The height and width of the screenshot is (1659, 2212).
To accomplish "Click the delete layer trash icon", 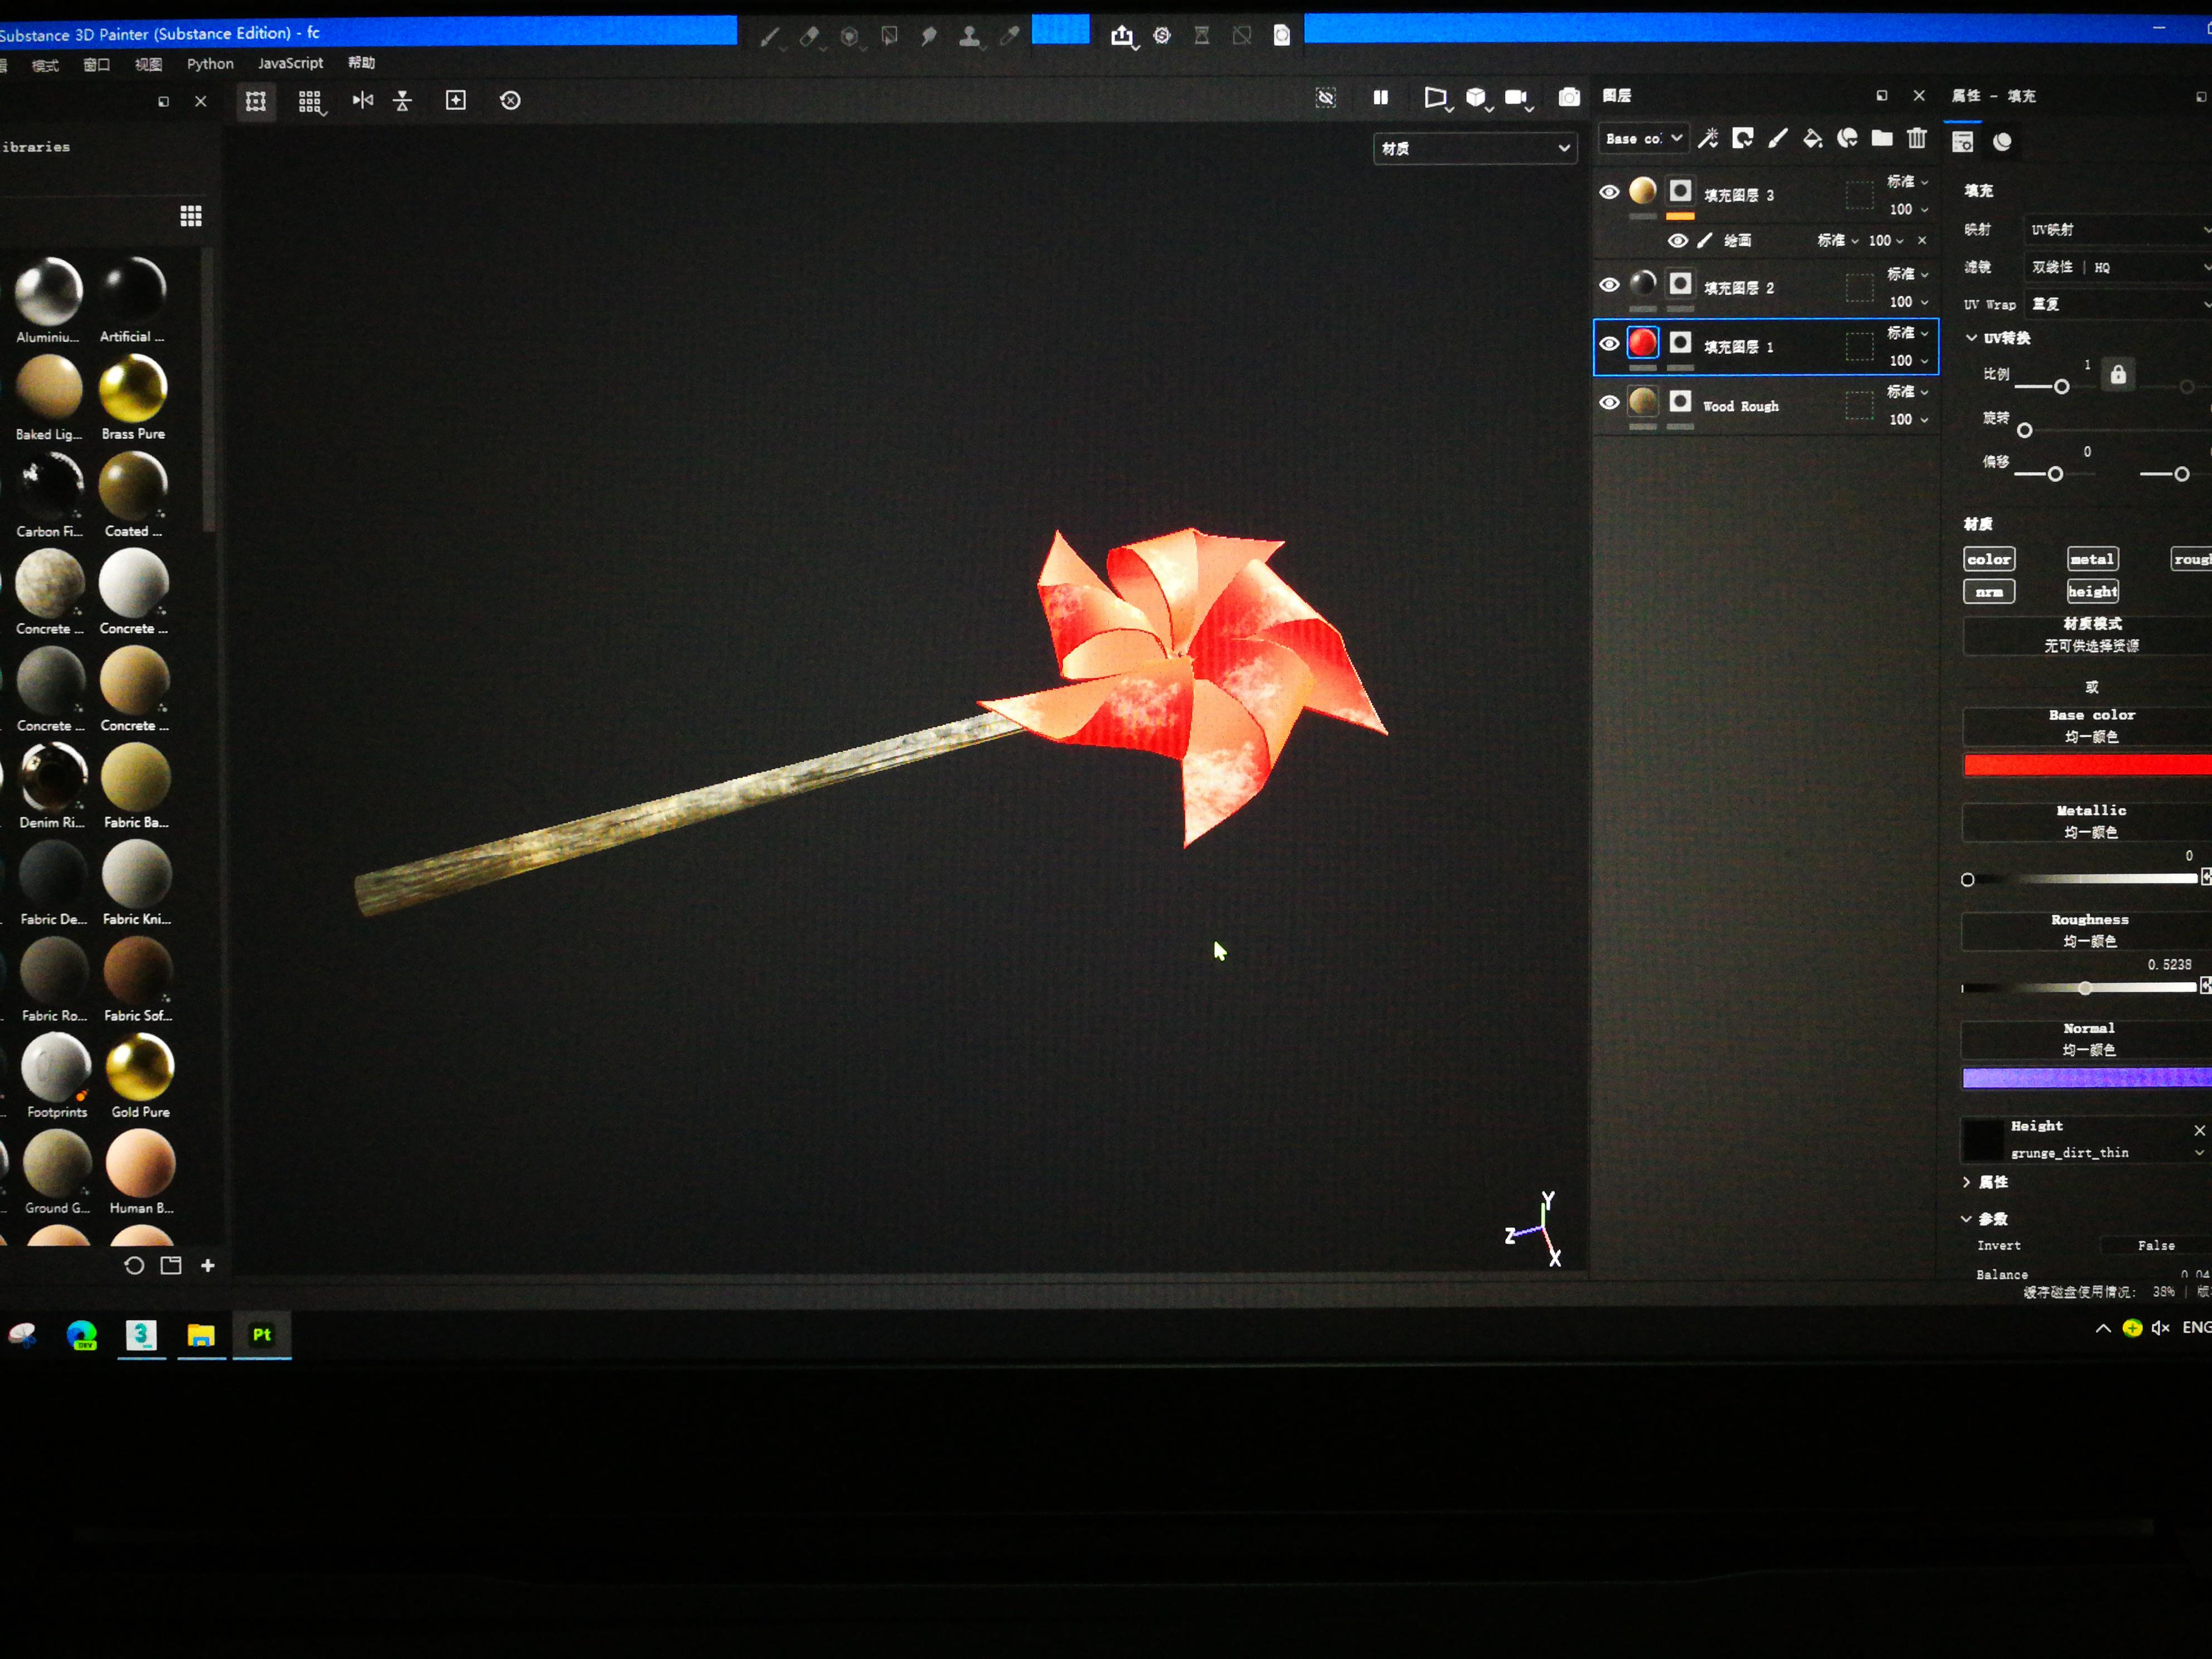I will (x=1916, y=139).
